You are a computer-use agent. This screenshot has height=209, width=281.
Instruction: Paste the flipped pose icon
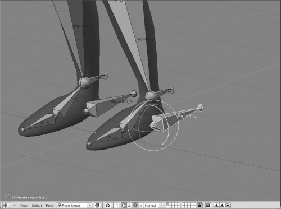pos(228,205)
